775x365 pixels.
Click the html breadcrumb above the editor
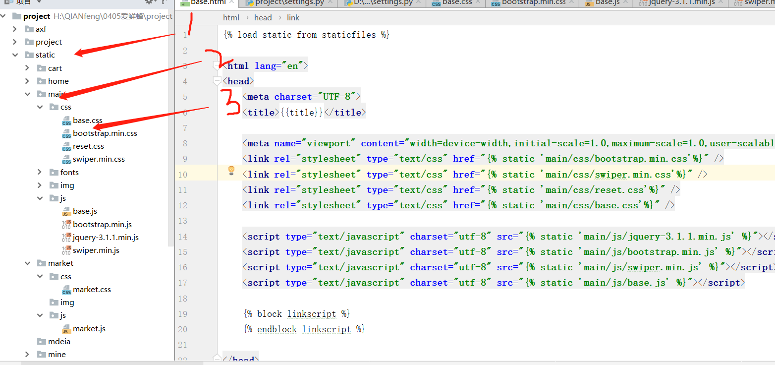coord(231,17)
